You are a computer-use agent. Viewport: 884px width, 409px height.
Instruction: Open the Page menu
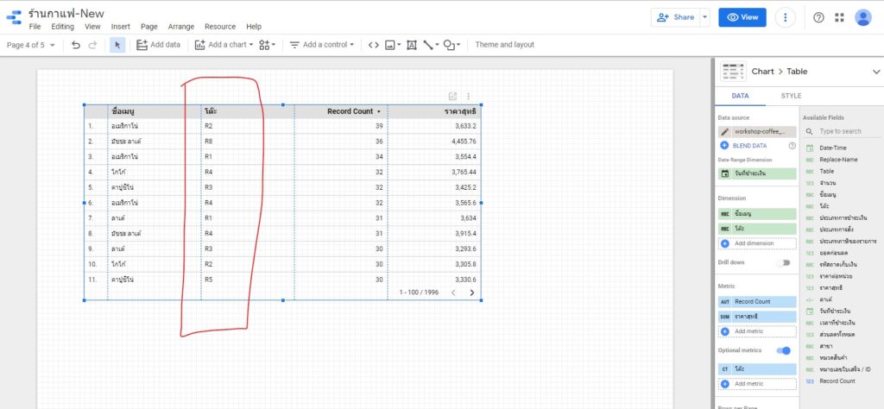click(x=149, y=27)
